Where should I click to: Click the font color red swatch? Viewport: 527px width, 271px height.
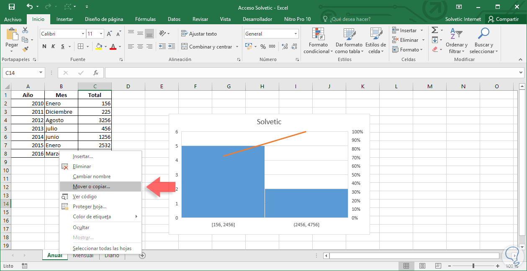113,46
